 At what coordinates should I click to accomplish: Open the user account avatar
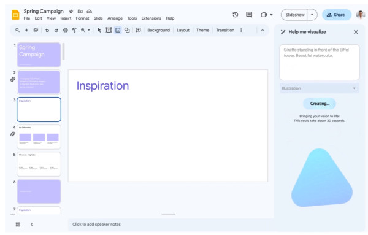[x=361, y=15]
